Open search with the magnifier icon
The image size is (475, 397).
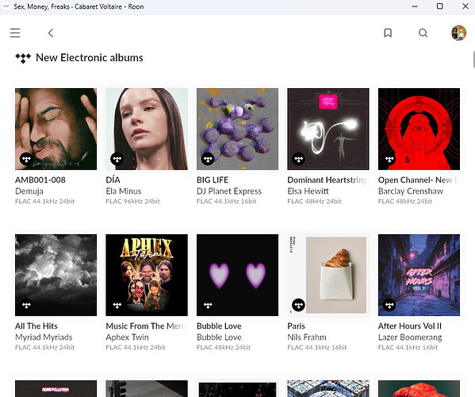tap(423, 33)
